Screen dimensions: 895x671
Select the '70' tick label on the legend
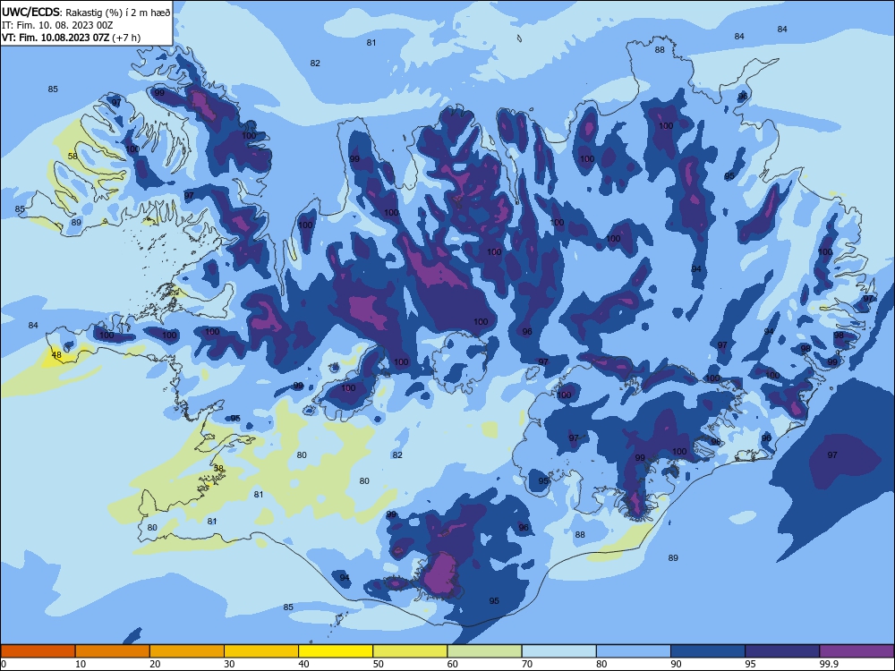(527, 664)
